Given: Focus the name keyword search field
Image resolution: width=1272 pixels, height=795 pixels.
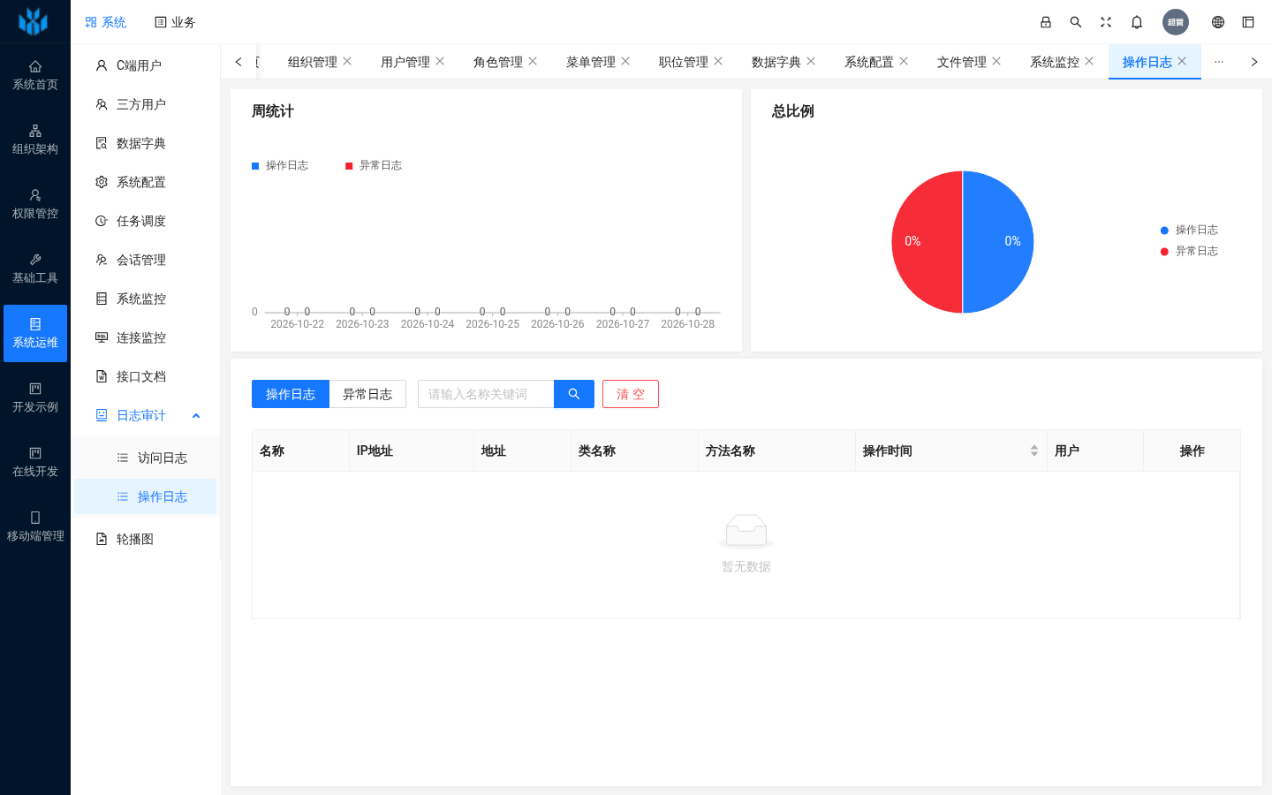Looking at the screenshot, I should click(486, 394).
